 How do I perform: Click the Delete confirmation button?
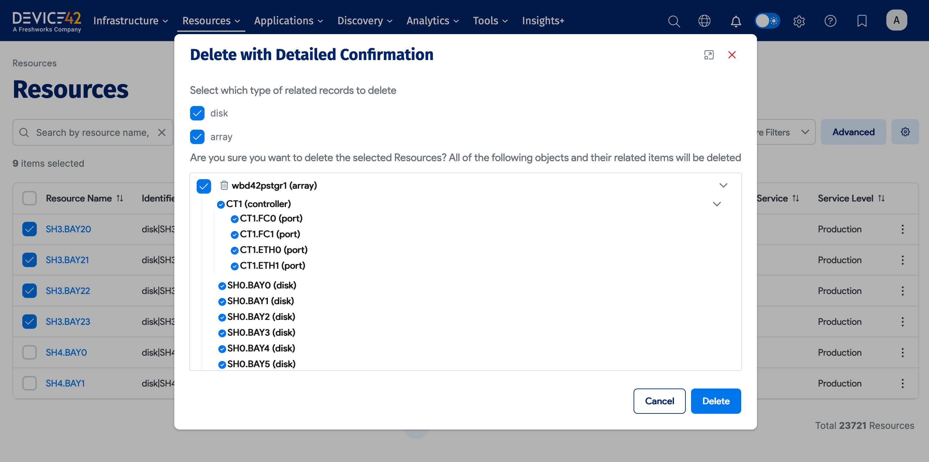[x=716, y=401]
